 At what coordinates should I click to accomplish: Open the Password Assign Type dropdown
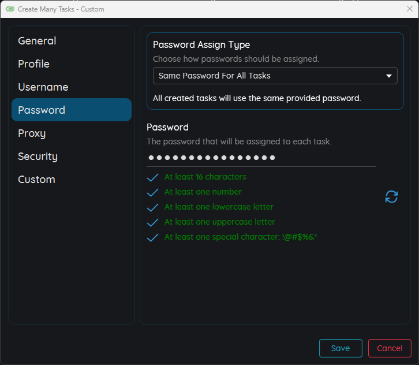point(275,76)
